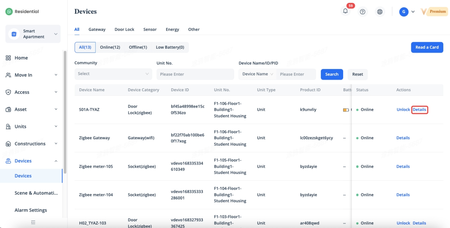Collapse sidebar using bottom menu icon
Image resolution: width=450 pixels, height=228 pixels.
click(33, 222)
